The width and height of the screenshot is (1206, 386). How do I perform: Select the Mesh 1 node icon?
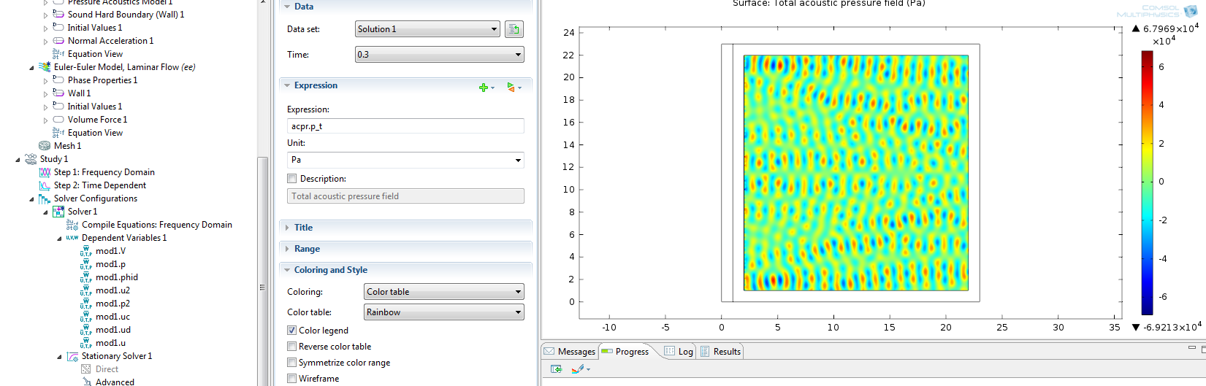45,146
